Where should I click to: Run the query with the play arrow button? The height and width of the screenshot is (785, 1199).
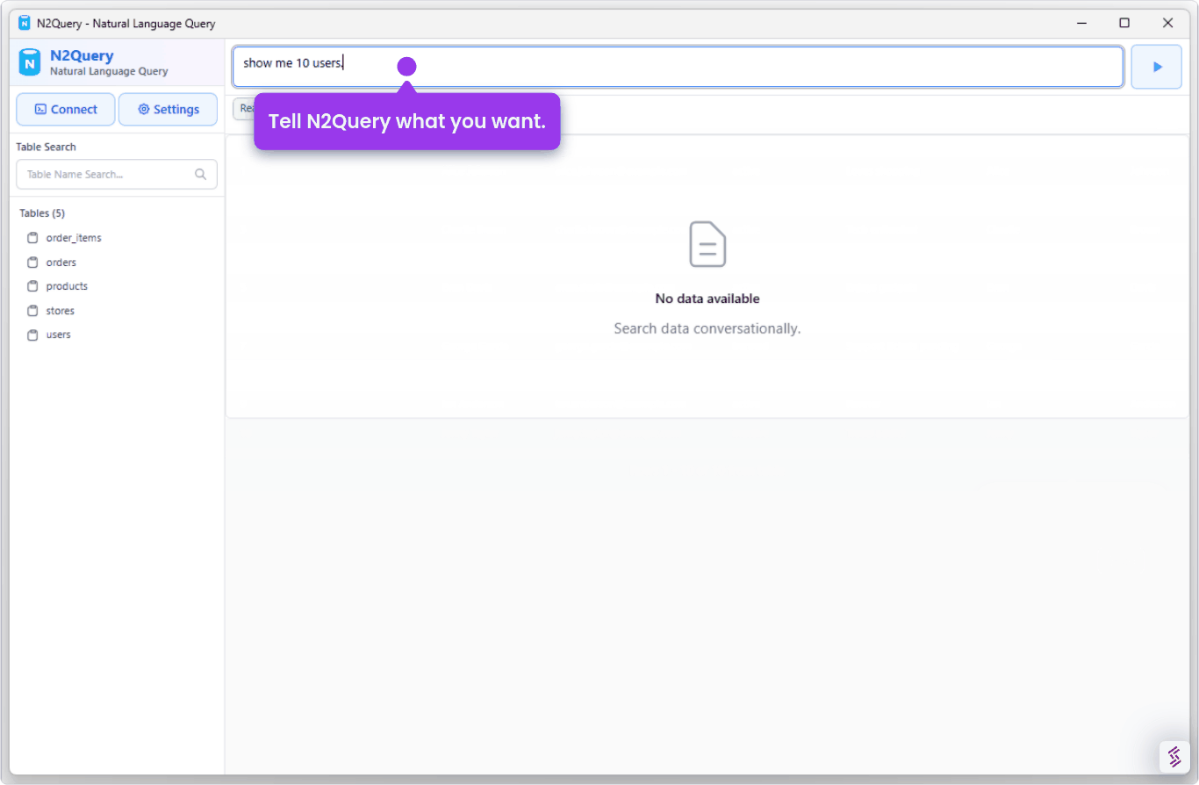(1156, 67)
